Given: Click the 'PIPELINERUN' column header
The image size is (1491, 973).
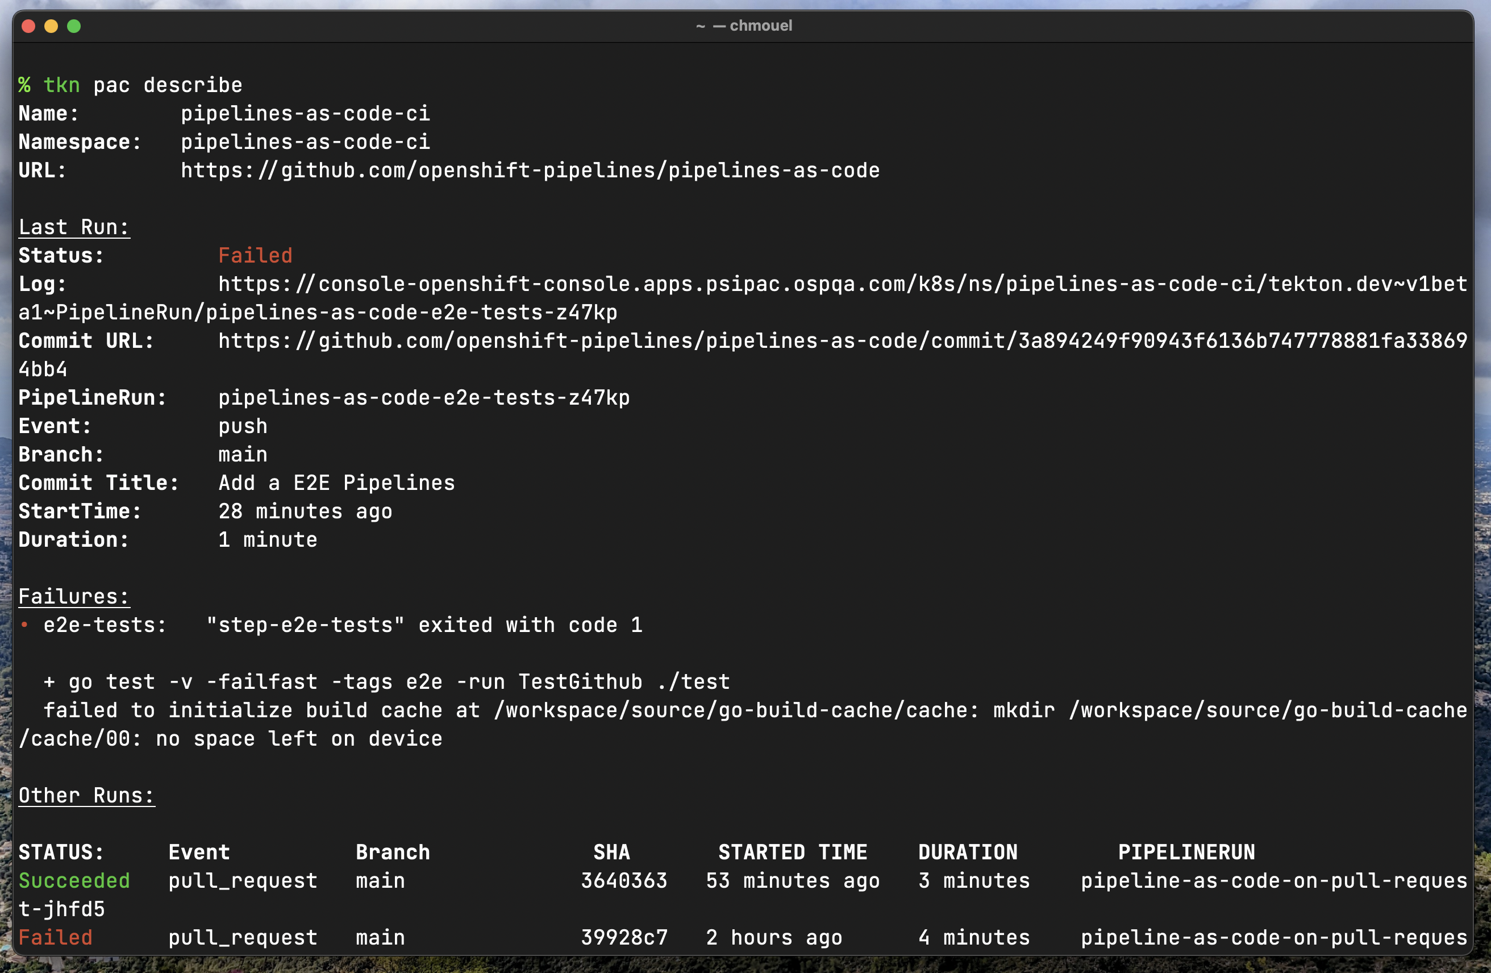Looking at the screenshot, I should coord(1186,853).
